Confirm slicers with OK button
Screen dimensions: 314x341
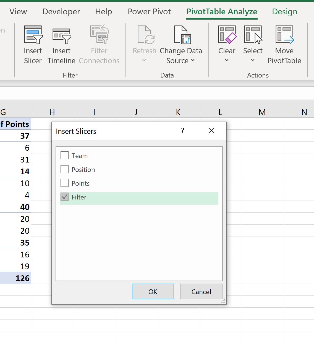tap(153, 292)
